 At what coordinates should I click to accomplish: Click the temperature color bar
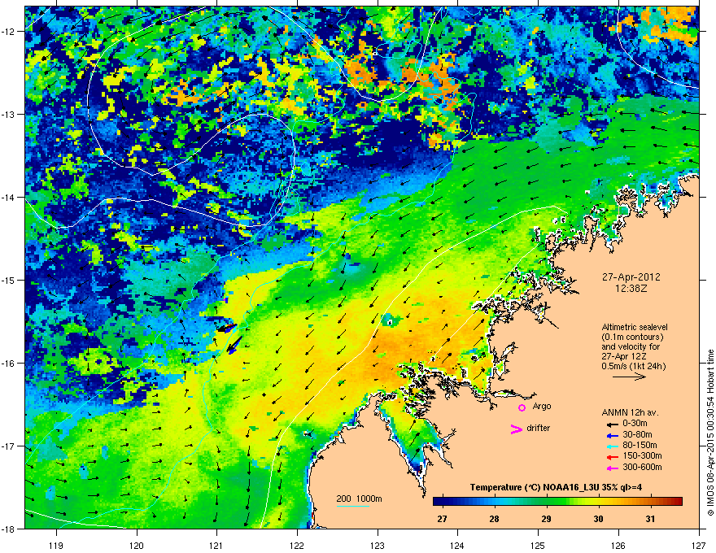[x=557, y=501]
